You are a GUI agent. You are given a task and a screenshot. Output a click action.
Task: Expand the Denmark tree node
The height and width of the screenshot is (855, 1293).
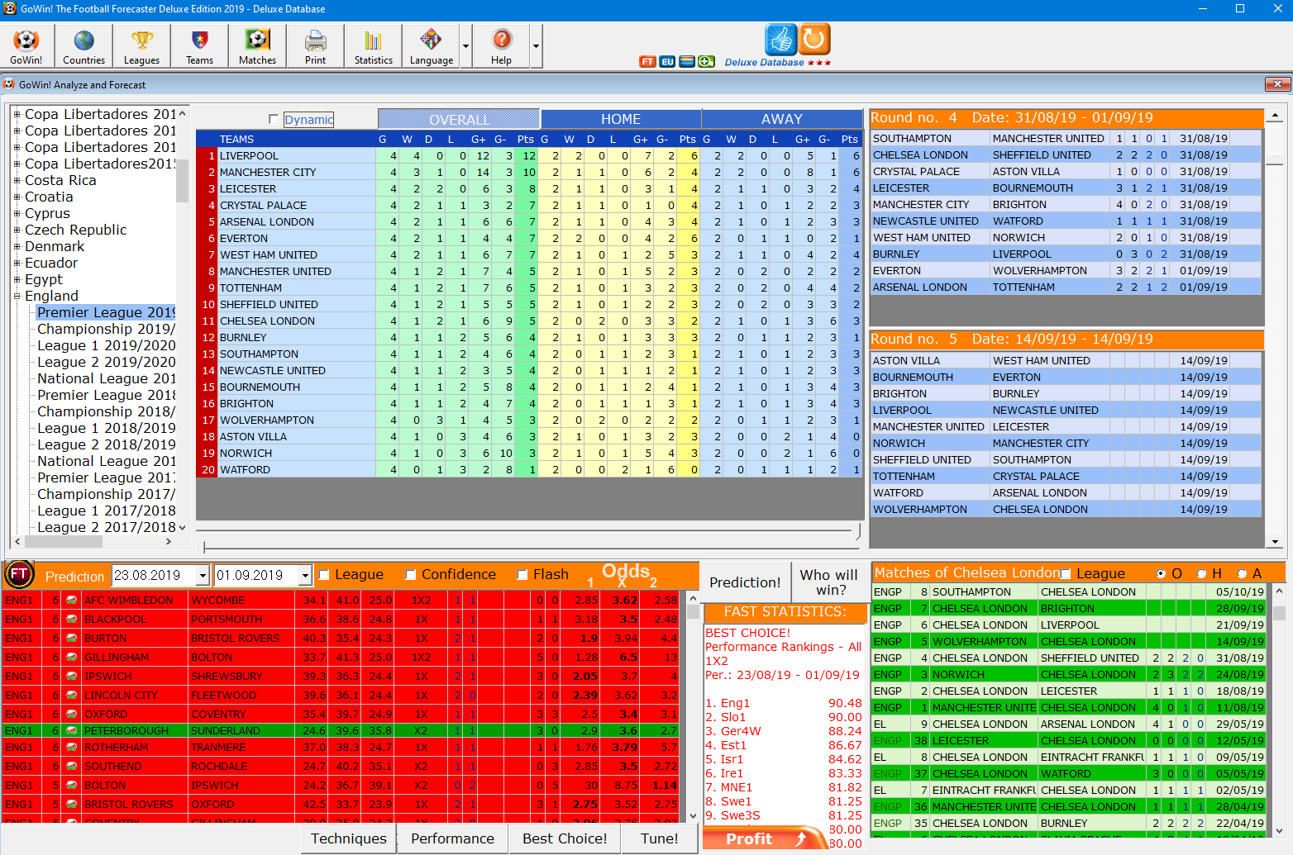tap(17, 246)
